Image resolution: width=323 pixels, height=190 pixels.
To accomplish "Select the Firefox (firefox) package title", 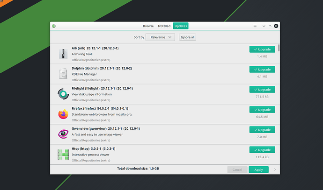I will 100,108.
